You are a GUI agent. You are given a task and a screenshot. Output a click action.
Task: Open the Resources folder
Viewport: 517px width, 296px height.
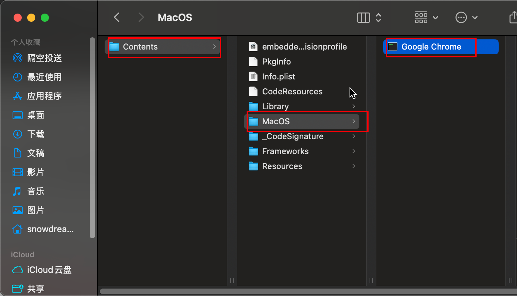point(282,166)
